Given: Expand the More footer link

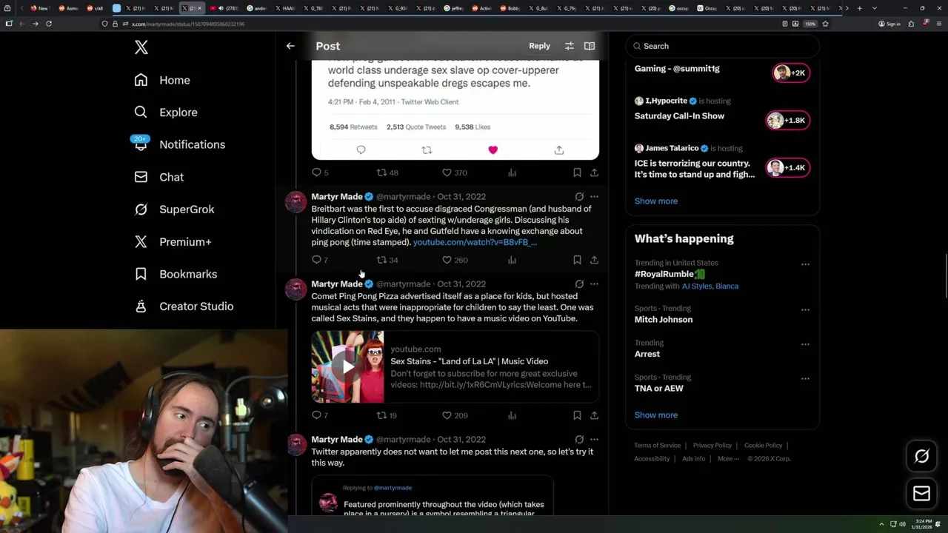Looking at the screenshot, I should pyautogui.click(x=728, y=459).
